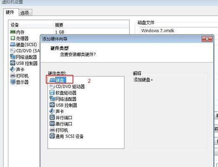The image size is (218, 167).
Task: Click the 硬盘 disk icon in wizard list
Action: tap(52, 80)
